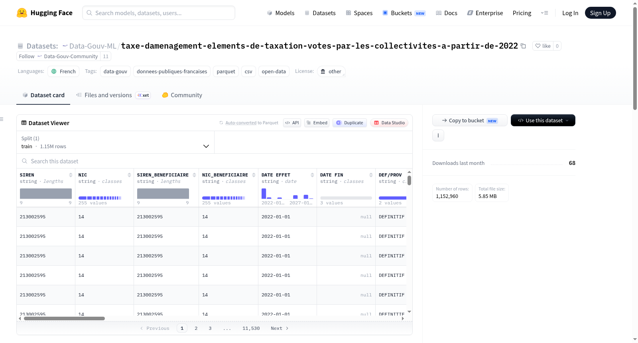Click the Data-Gouv-ML organization link
The height and width of the screenshot is (343, 638).
click(93, 46)
